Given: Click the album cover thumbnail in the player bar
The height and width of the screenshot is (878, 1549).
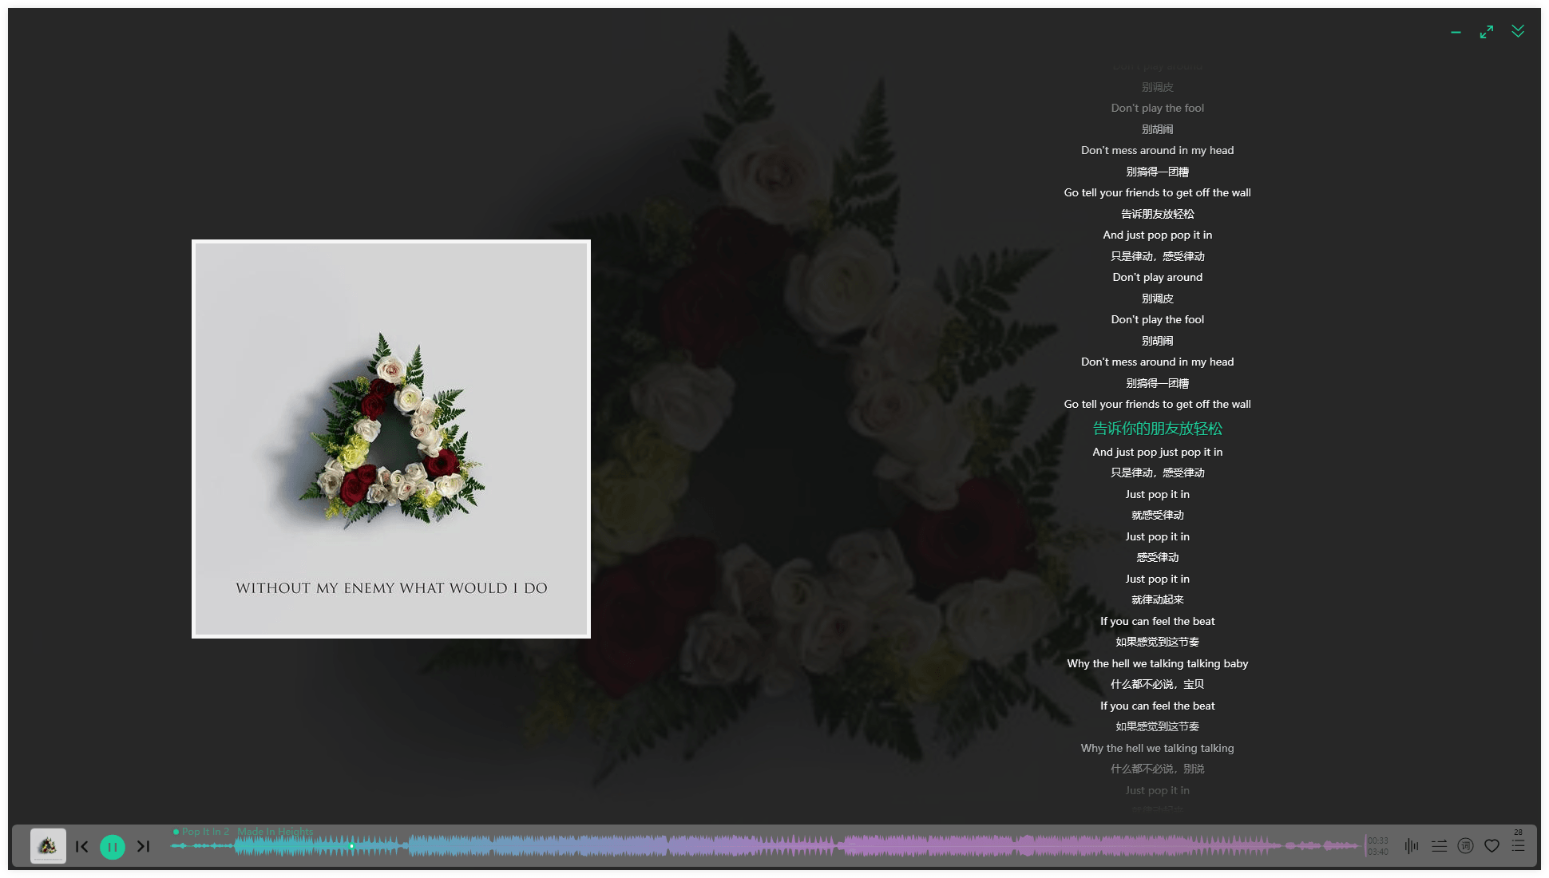Looking at the screenshot, I should click(x=47, y=845).
